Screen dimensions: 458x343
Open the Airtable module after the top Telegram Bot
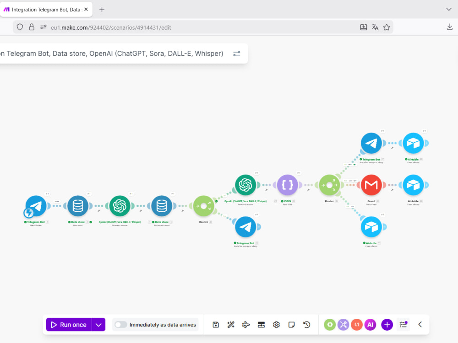click(413, 143)
